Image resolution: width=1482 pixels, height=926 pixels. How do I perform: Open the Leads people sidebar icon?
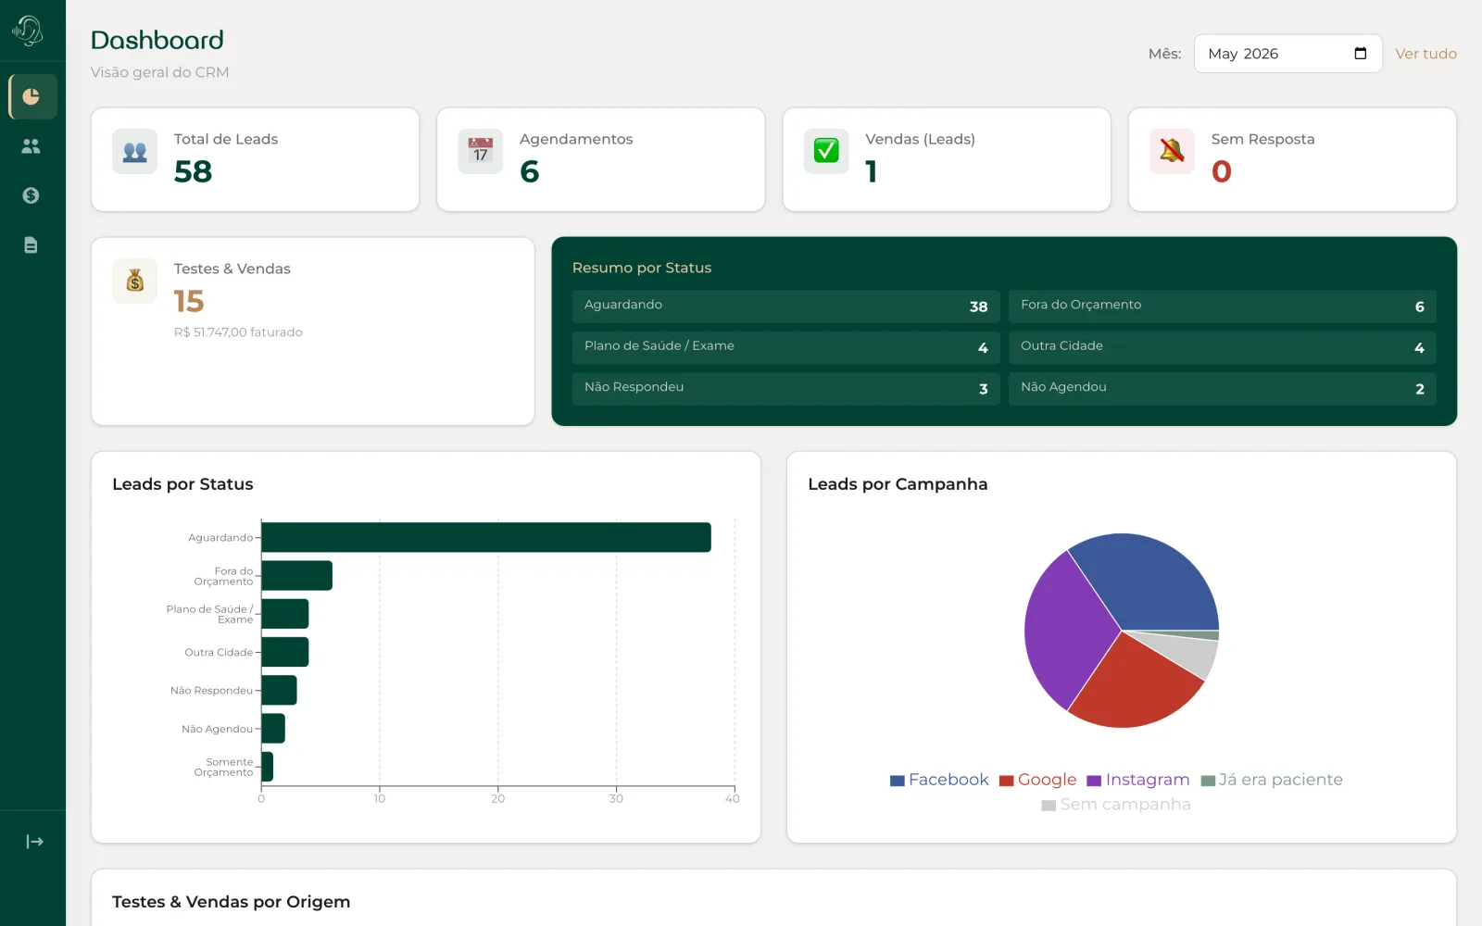coord(31,146)
